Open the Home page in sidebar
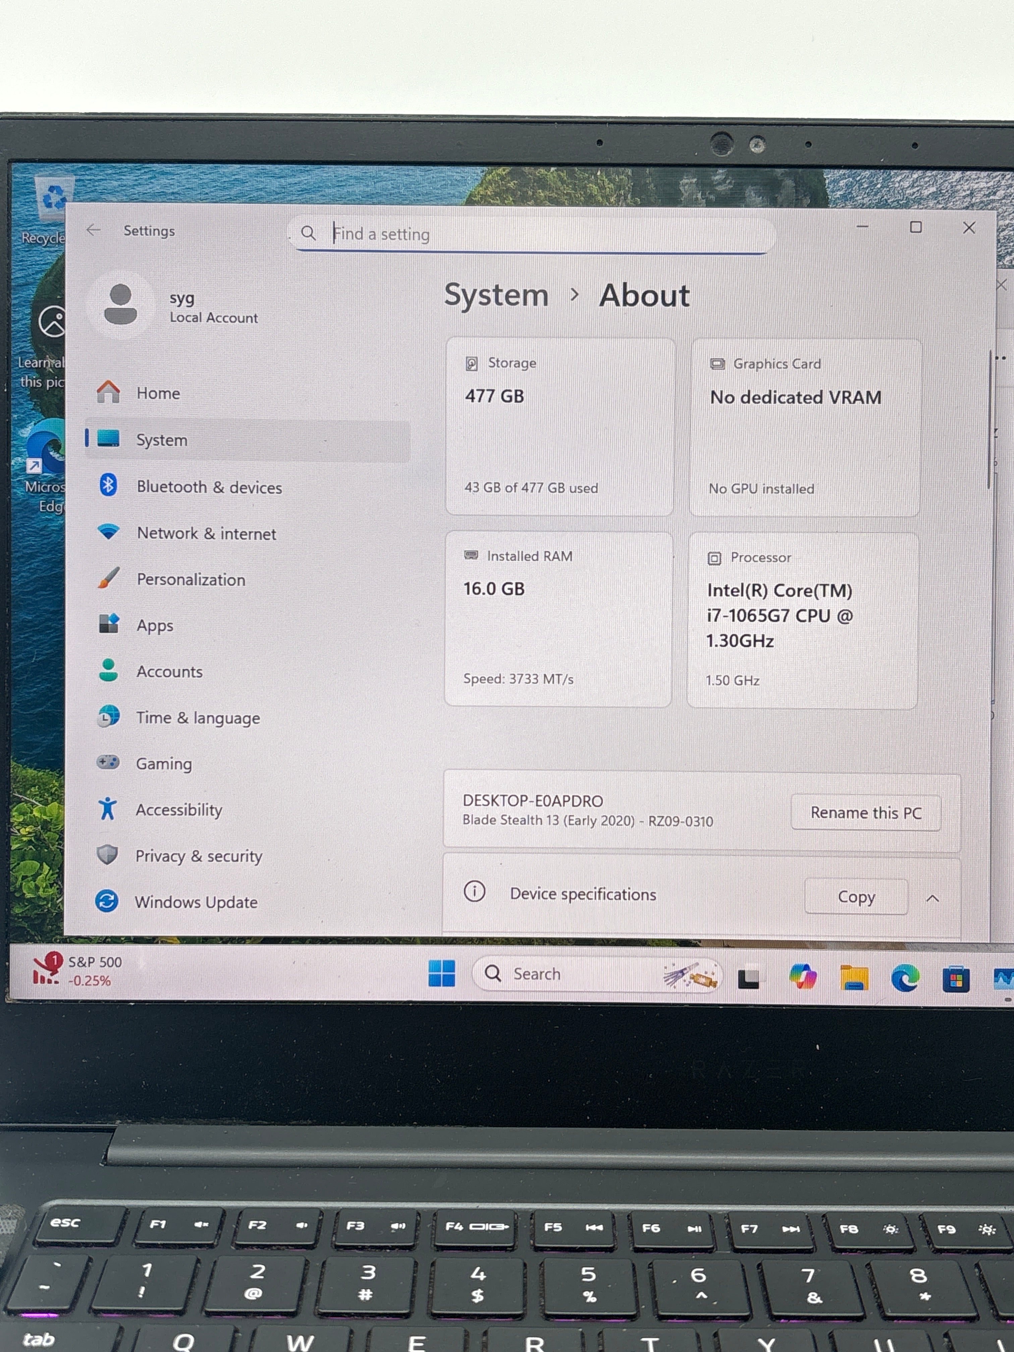The height and width of the screenshot is (1352, 1014). pyautogui.click(x=247, y=393)
